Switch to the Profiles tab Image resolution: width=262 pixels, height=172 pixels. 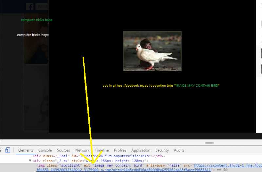(x=120, y=150)
